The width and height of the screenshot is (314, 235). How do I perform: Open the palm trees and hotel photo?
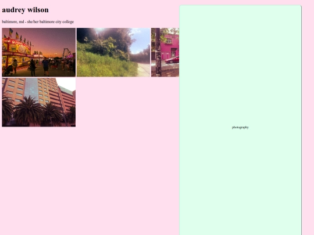38,102
